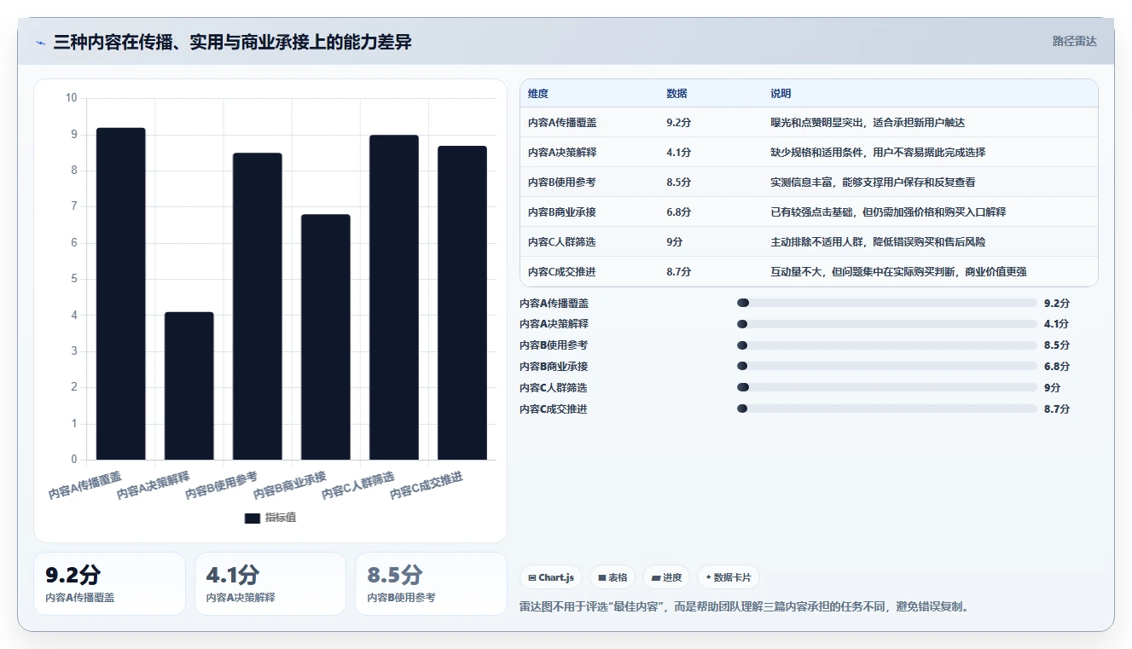The width and height of the screenshot is (1132, 649).
Task: Select table row 内容A决策解释
Action: pyautogui.click(x=809, y=152)
